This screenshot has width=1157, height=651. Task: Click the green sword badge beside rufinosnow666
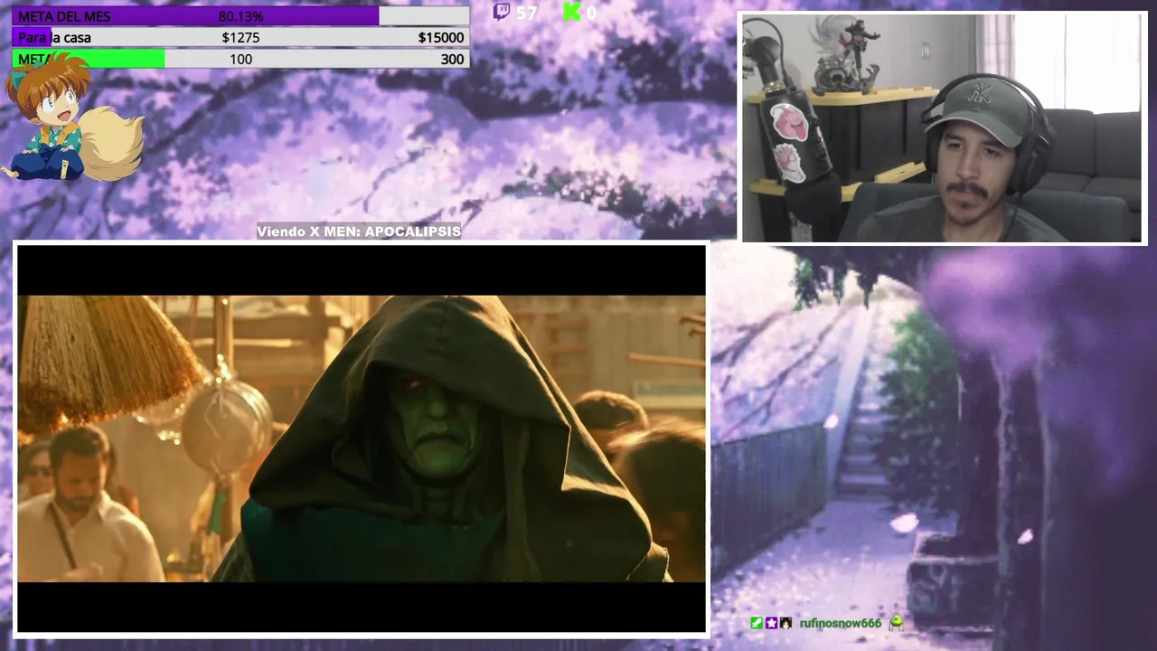(x=757, y=623)
